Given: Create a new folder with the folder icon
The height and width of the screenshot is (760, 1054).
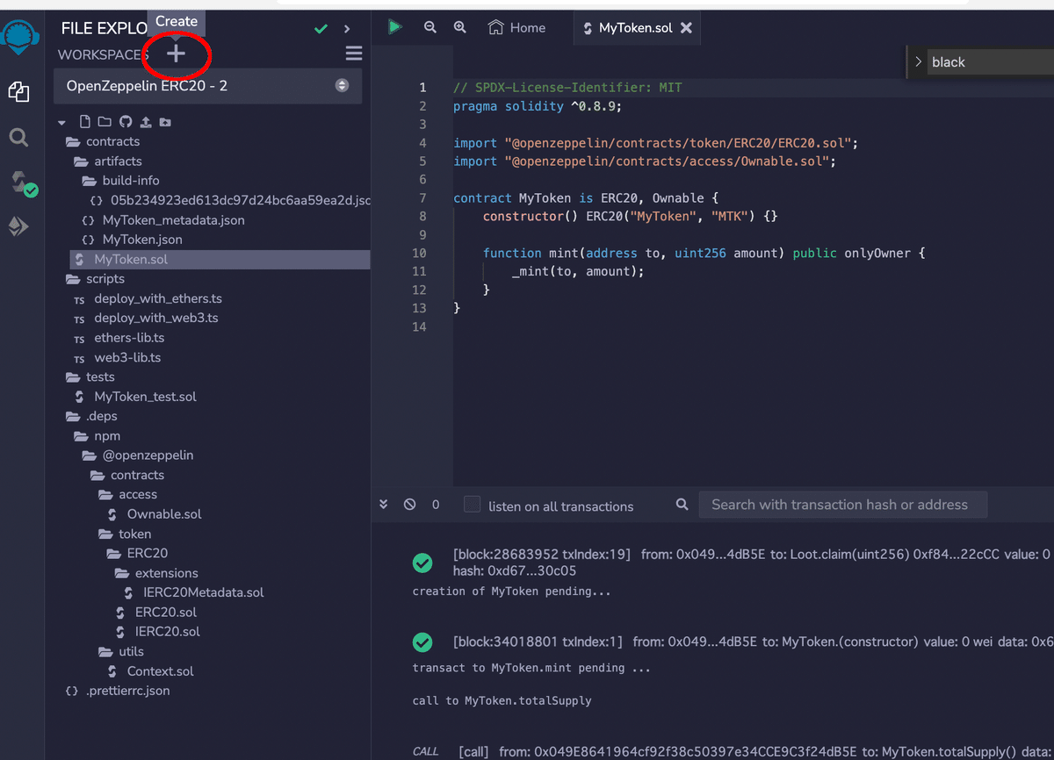Looking at the screenshot, I should [x=105, y=122].
